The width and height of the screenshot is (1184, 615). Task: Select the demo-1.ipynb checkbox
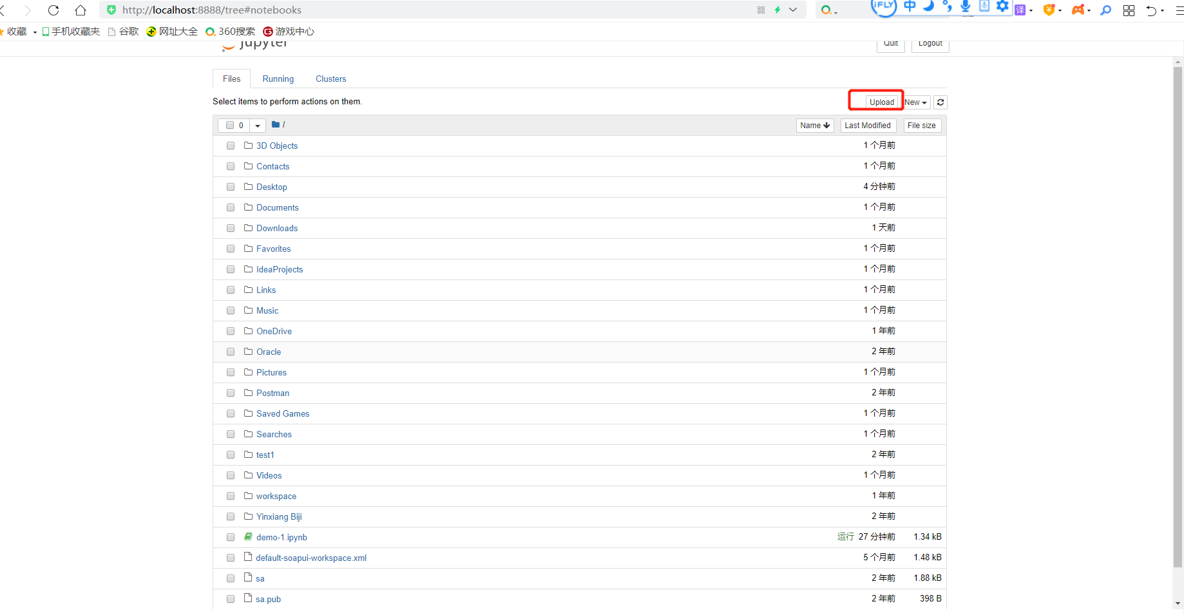click(231, 537)
